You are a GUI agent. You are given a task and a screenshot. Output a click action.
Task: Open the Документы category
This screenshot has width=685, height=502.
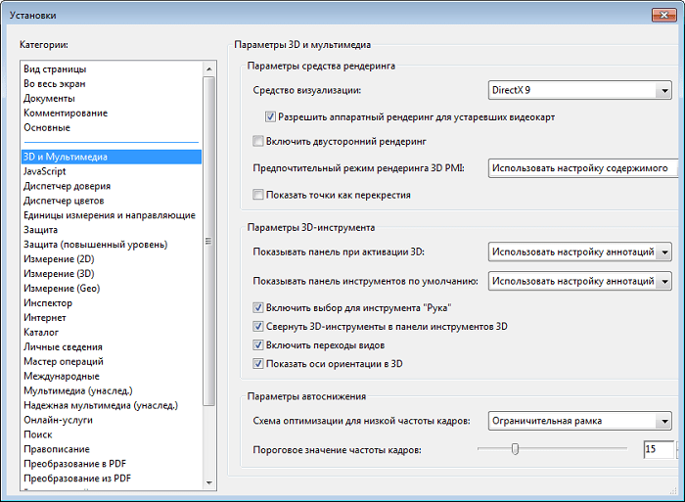pos(112,98)
